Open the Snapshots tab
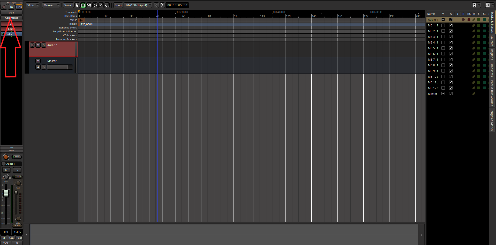The image size is (496, 245). pyautogui.click(x=492, y=69)
